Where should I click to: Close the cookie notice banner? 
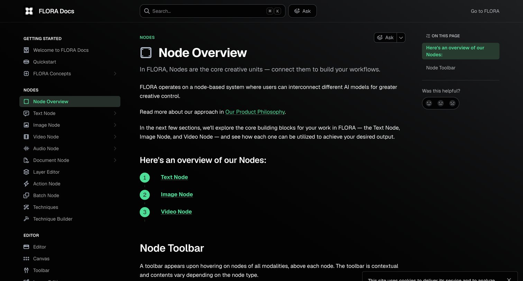pos(509,280)
